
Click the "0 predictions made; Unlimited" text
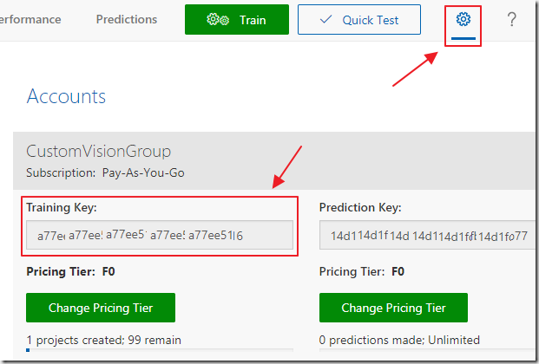coord(399,340)
